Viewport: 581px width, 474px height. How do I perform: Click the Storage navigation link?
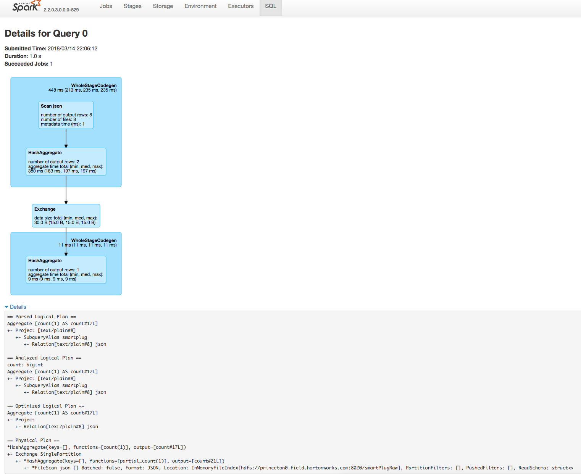tap(163, 6)
